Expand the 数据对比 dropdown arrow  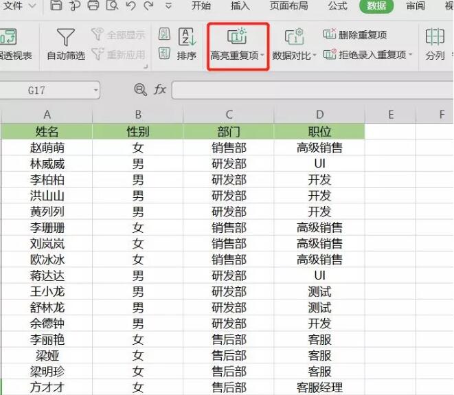click(314, 55)
